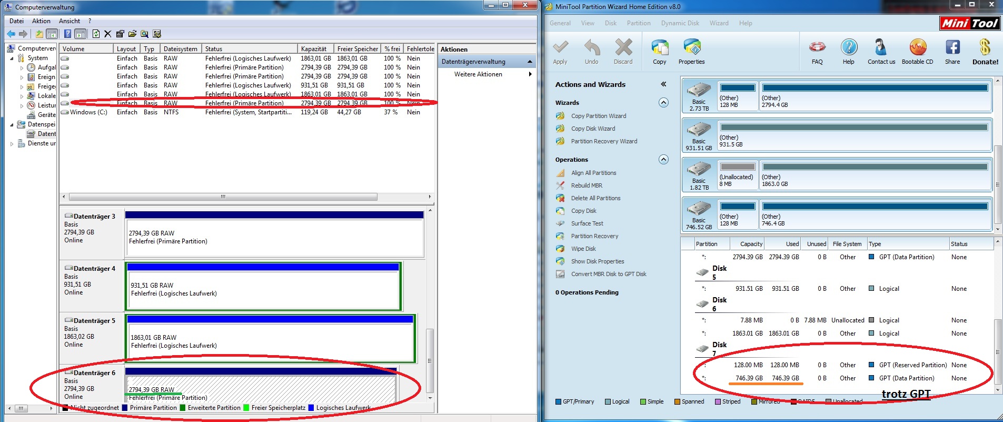The height and width of the screenshot is (422, 1003).
Task: Open the Dynamic Disk menu
Action: click(680, 23)
